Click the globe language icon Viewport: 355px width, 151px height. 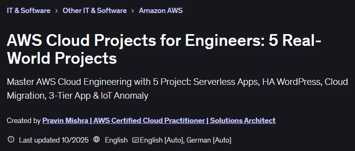(x=96, y=140)
